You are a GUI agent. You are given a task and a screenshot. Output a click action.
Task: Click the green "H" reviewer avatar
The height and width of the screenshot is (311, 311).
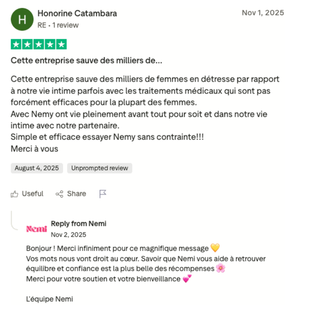[x=22, y=19]
